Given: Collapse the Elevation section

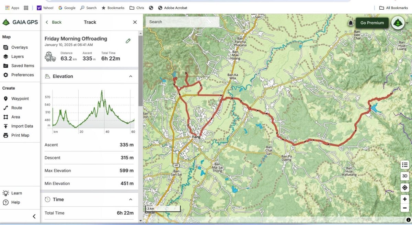Looking at the screenshot, I should (x=130, y=76).
